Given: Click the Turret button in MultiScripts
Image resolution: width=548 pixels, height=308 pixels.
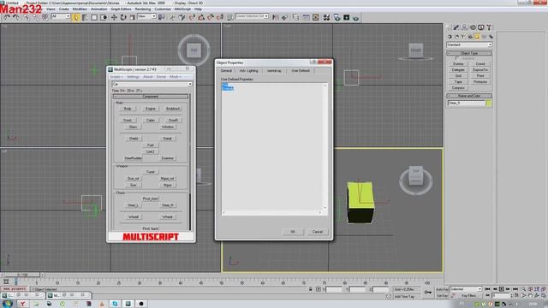Looking at the screenshot, I should [151, 172].
